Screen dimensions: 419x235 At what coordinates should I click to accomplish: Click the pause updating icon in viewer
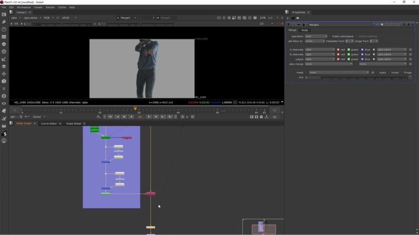[255, 18]
